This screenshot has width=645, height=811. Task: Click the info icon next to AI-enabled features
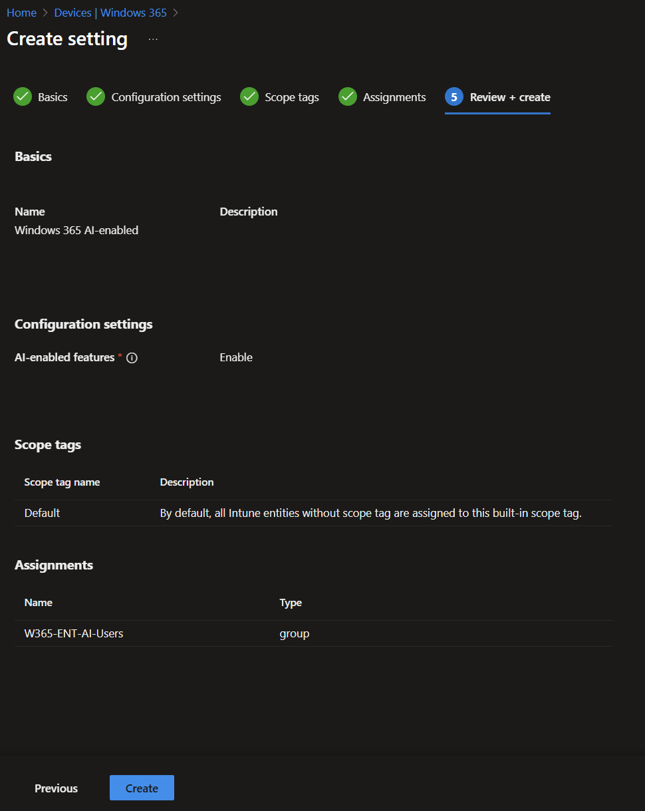(x=132, y=358)
